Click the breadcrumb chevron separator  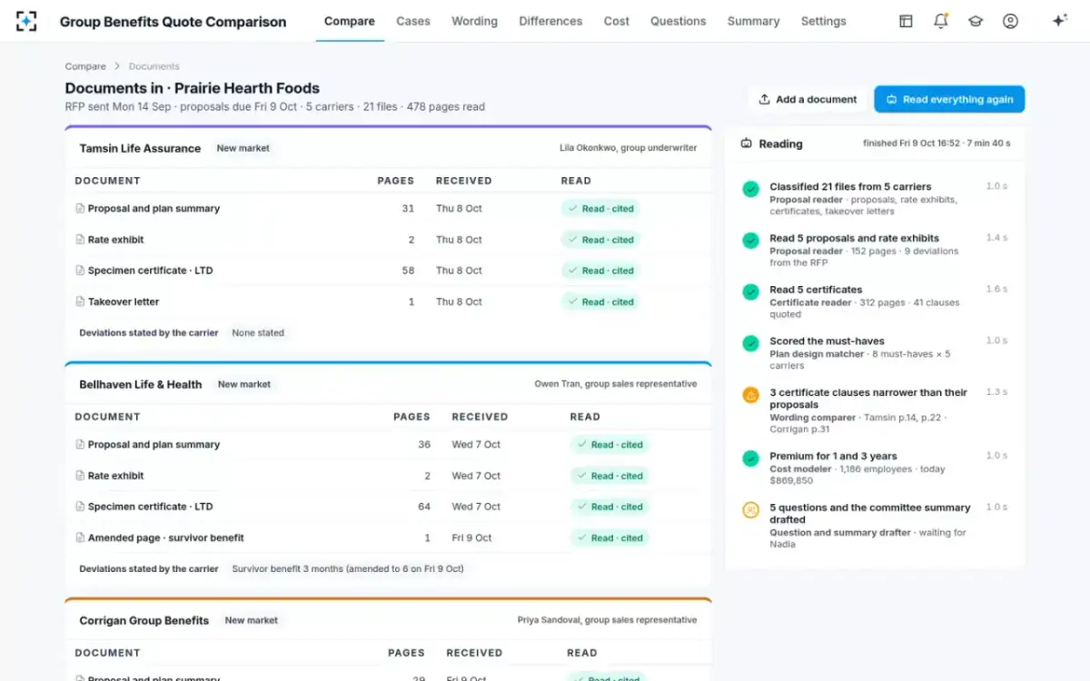point(117,66)
